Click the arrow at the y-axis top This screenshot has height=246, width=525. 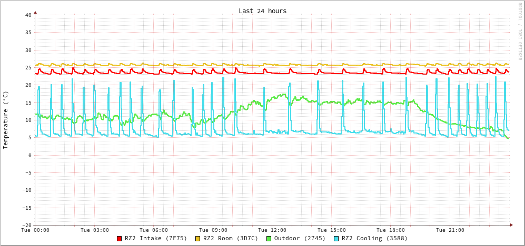pyautogui.click(x=35, y=12)
